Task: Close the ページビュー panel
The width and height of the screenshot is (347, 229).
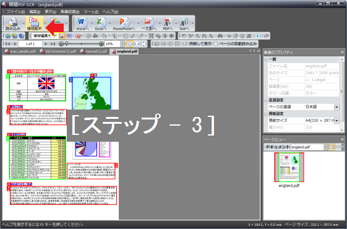Action: click(342, 139)
